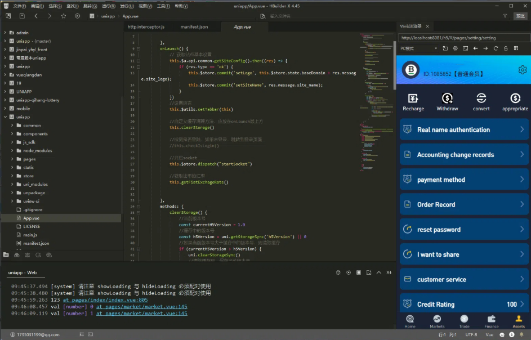The image size is (531, 340).
Task: Open payment method row
Action: (464, 180)
